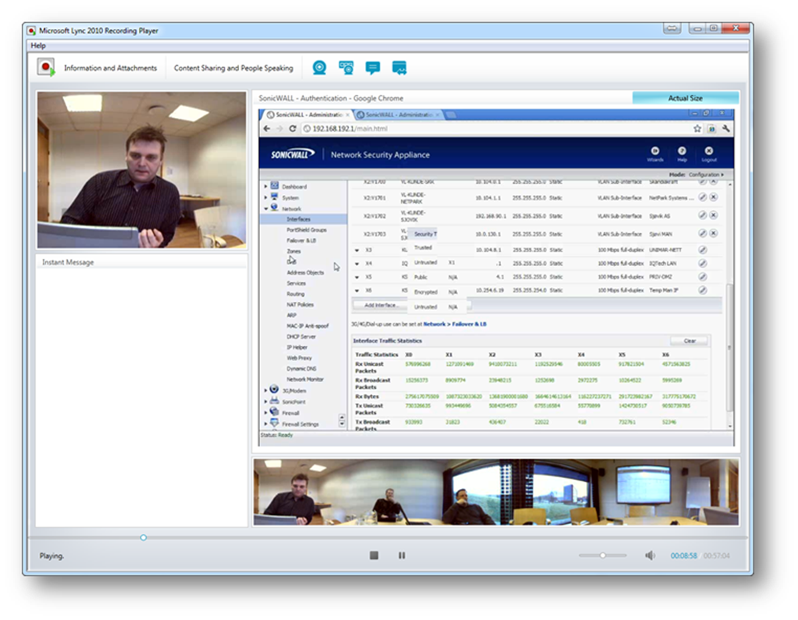The width and height of the screenshot is (798, 620).
Task: Expand the Firewall Settings tree node
Action: [265, 424]
